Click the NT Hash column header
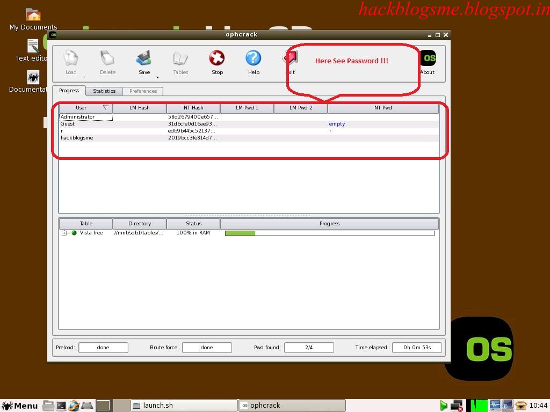The width and height of the screenshot is (550, 412). [x=193, y=107]
